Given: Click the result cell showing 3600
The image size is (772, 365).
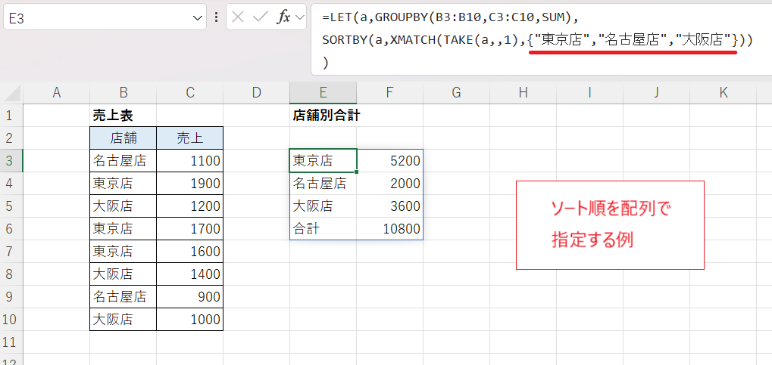Looking at the screenshot, I should pos(390,206).
